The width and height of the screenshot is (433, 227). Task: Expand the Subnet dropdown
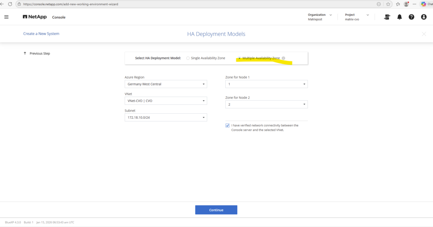[x=166, y=118]
